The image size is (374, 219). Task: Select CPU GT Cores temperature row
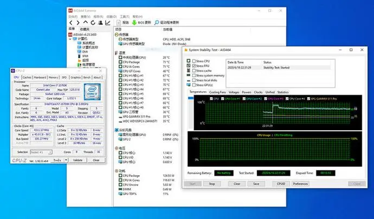point(144,71)
